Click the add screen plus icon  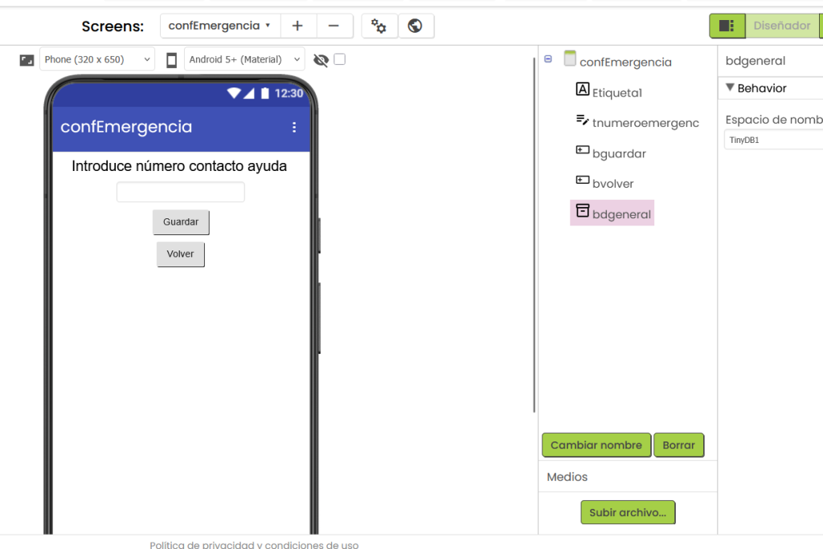[x=297, y=26]
